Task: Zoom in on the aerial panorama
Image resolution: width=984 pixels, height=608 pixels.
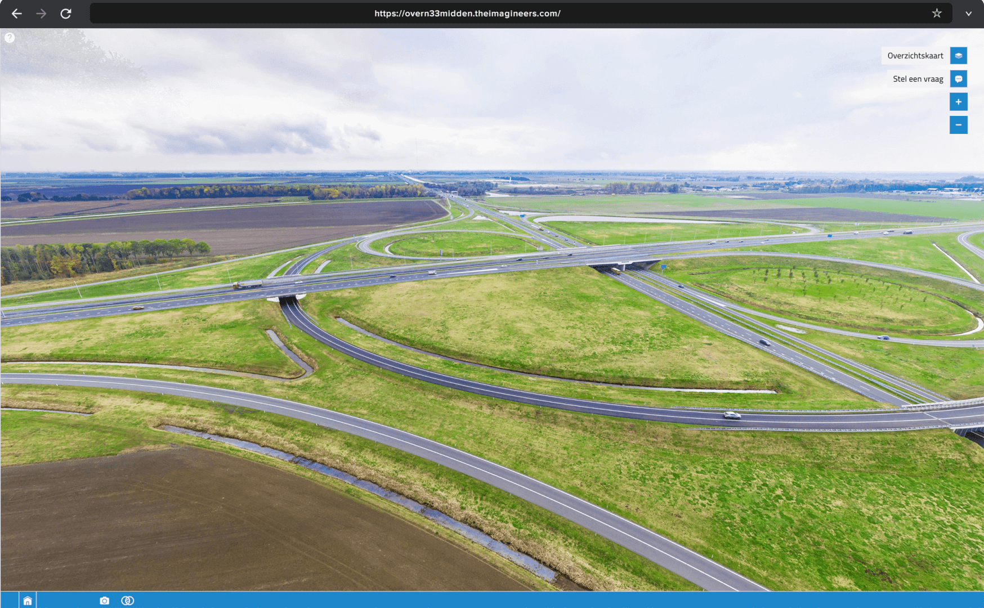Action: click(x=958, y=102)
